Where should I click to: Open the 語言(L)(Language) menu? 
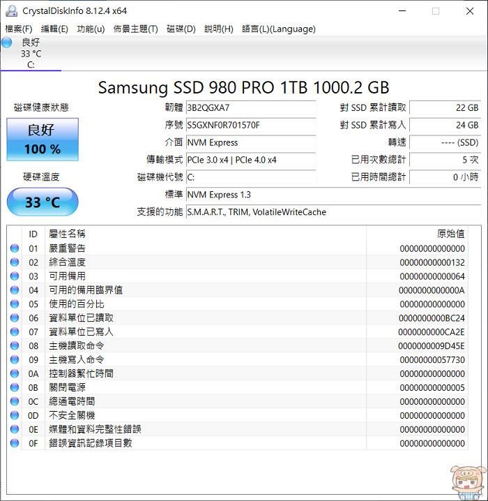tap(279, 29)
